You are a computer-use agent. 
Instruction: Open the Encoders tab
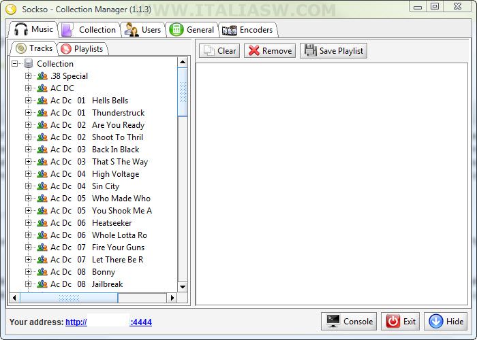point(247,30)
